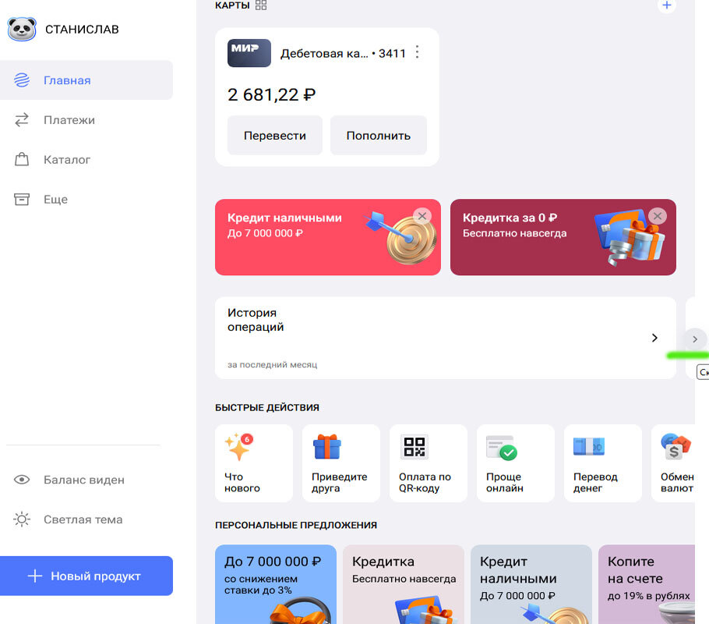This screenshot has width=709, height=624.
Task: Close the Кредит наличными banner
Action: pyautogui.click(x=422, y=216)
